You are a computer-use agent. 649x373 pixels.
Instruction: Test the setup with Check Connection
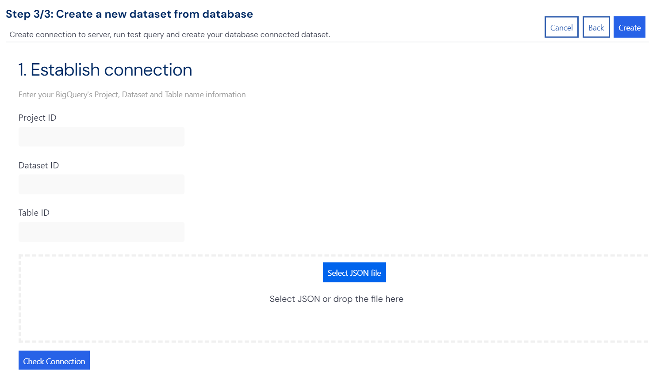coord(54,361)
